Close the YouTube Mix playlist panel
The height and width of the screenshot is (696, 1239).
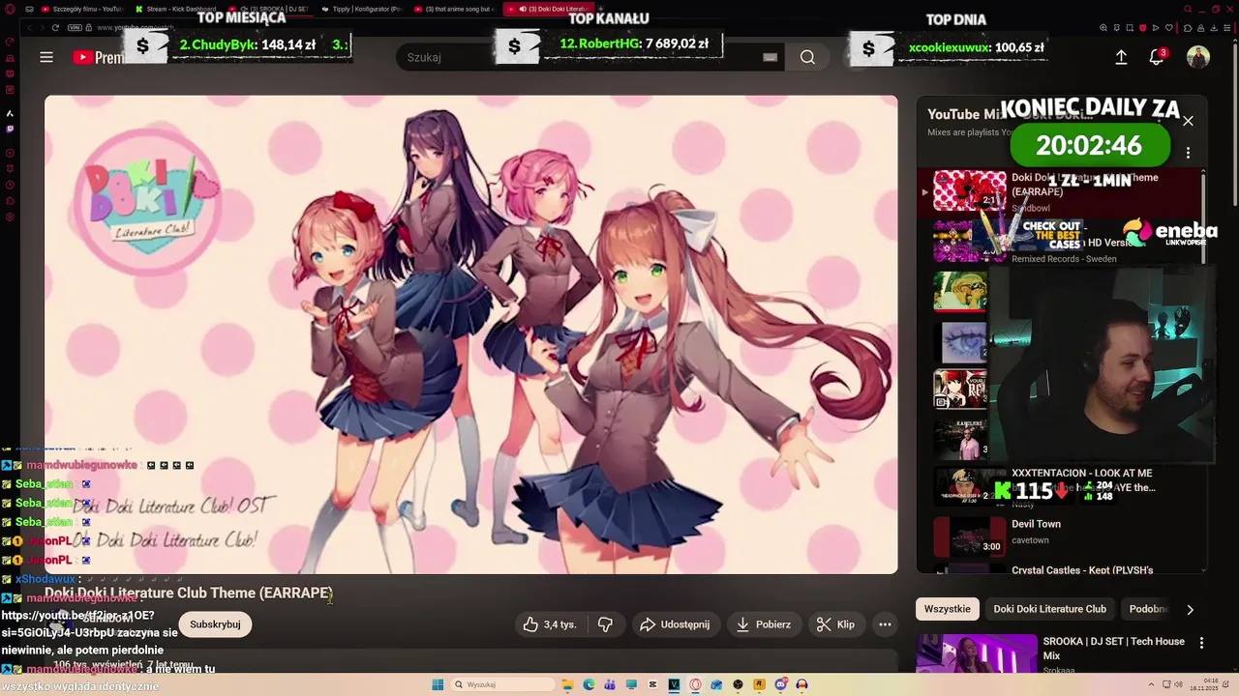tap(1188, 121)
